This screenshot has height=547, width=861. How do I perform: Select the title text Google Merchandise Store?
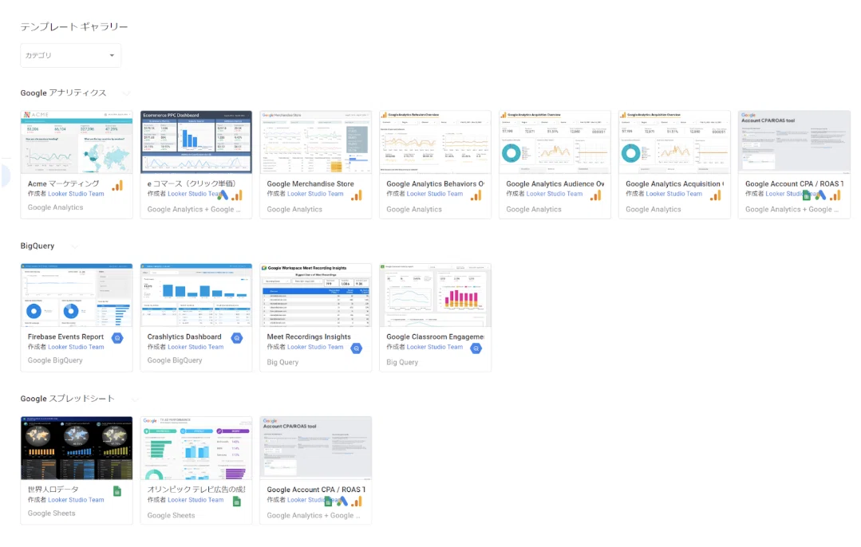[310, 184]
